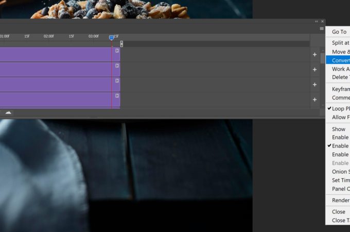Select highlighted Convert Frames menu entry
Viewport: 350px width, 232px height.
pos(338,60)
